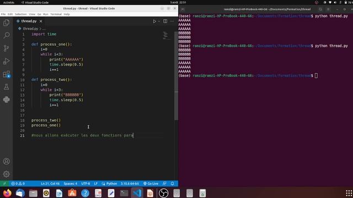Change the LF end of line sequence
353x198 pixels.
(x=95, y=183)
